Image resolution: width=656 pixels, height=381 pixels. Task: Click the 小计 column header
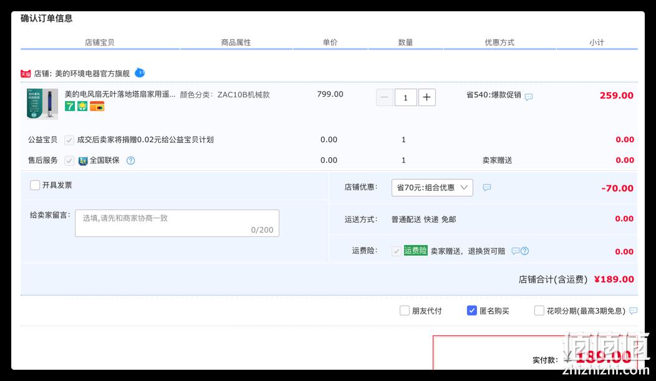tap(597, 42)
